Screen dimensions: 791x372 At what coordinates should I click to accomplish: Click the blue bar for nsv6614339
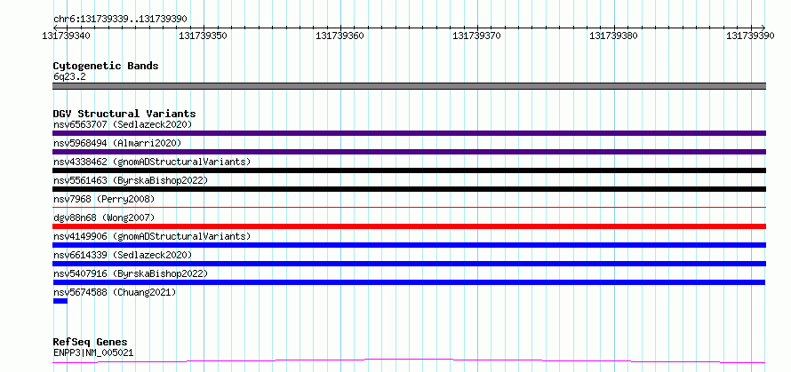point(409,264)
